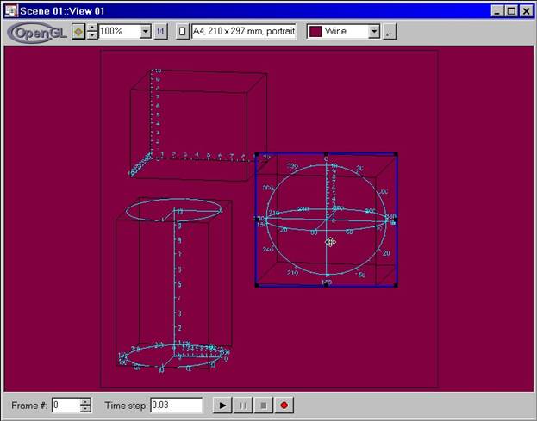Click the zoom stepper arrows beside the diamond icon

(92, 31)
